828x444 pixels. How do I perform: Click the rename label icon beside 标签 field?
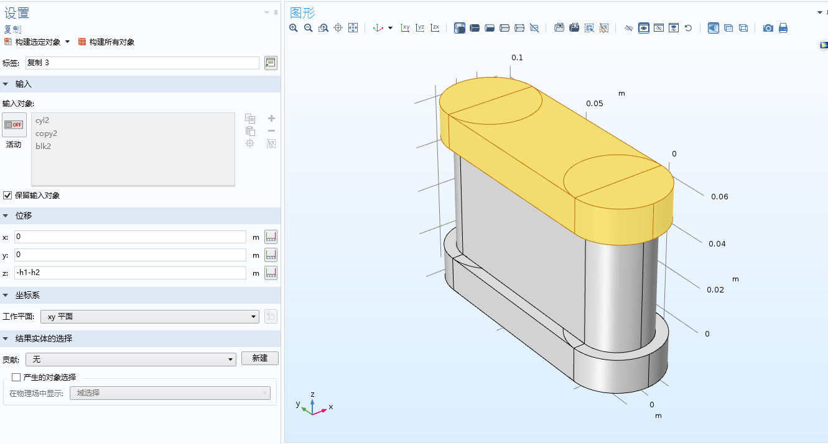coord(271,63)
